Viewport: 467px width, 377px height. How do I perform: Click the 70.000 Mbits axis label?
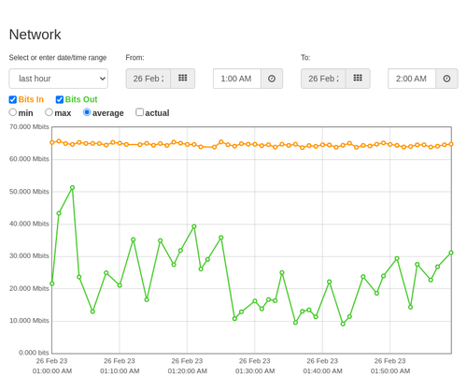coord(29,126)
